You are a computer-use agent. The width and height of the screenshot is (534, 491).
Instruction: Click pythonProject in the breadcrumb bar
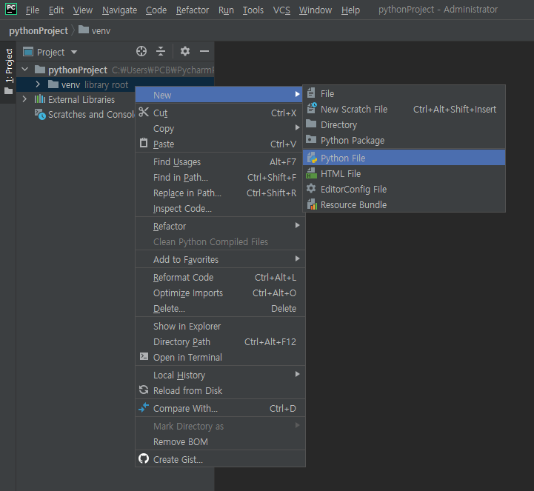39,30
